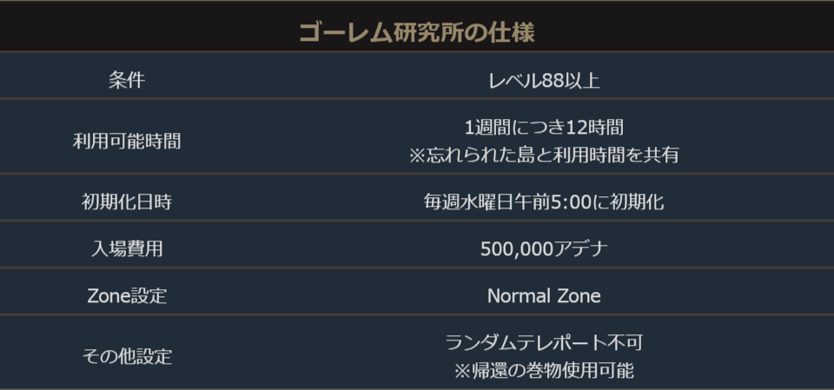Image resolution: width=834 pixels, height=390 pixels.
Task: Select the 条件 row label
Action: tap(127, 81)
